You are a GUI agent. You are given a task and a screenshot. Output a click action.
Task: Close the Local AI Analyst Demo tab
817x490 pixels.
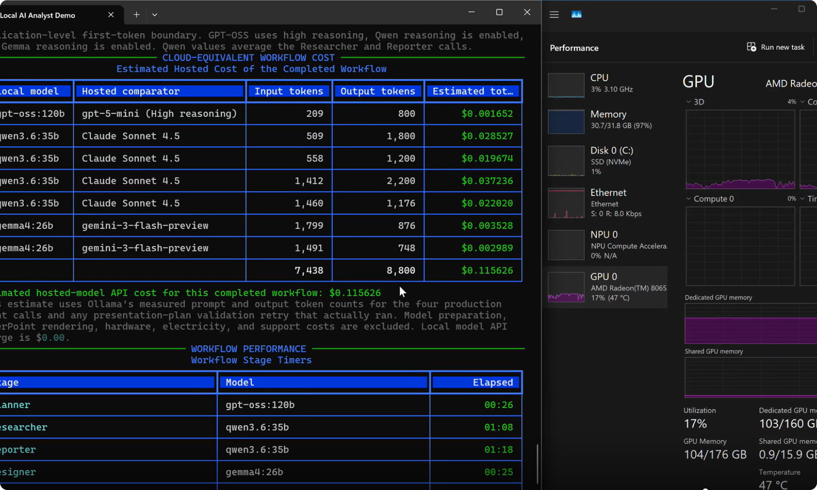[111, 15]
